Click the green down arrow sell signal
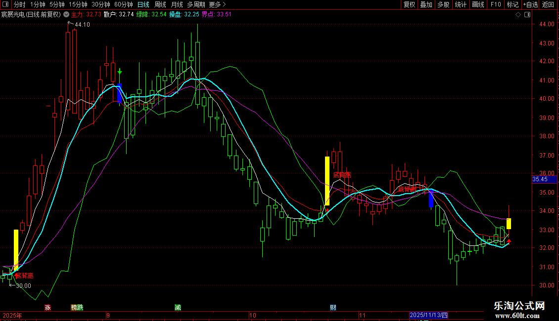This screenshot has width=559, height=321. coord(120,72)
